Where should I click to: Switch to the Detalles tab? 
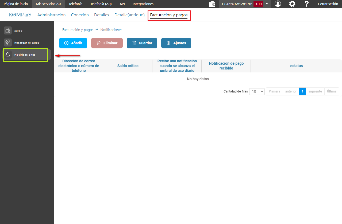tap(102, 15)
